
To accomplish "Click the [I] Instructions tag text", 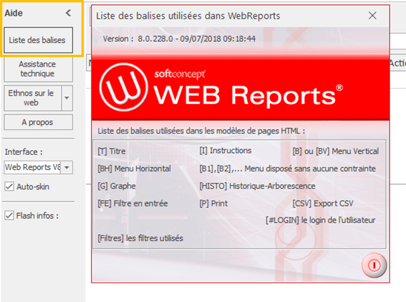I will click(225, 151).
